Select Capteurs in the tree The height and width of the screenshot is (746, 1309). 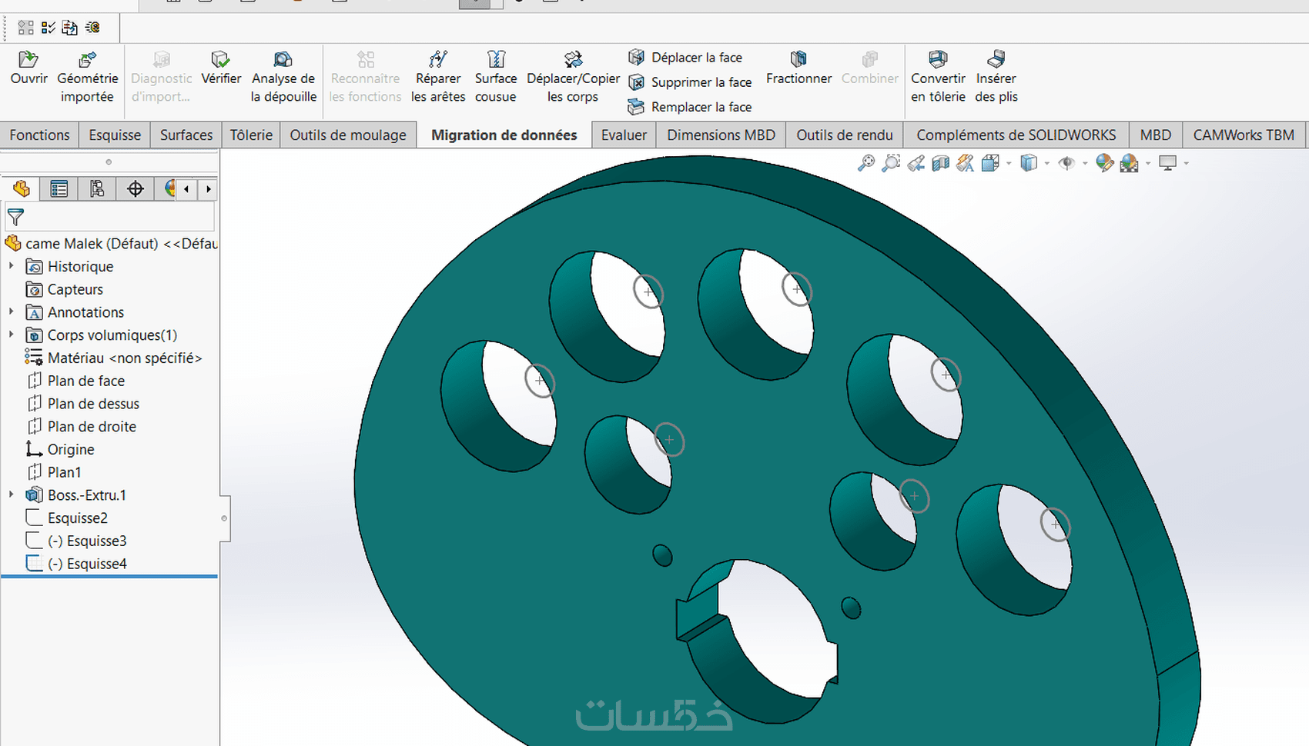pos(65,289)
